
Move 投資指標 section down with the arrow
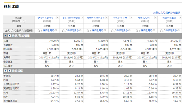[10, 71]
